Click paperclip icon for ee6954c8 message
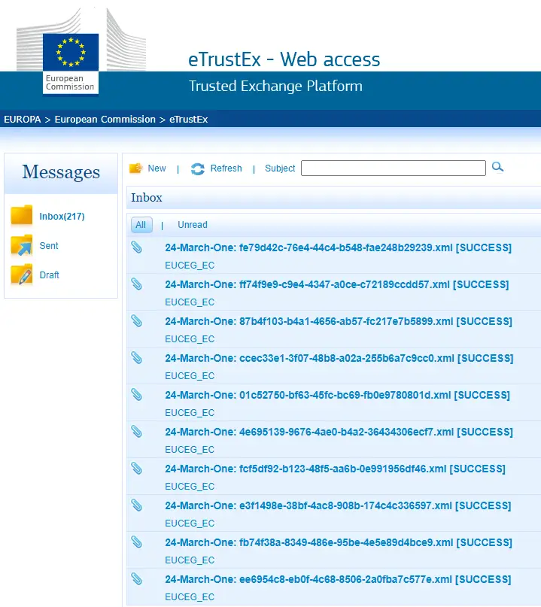Image resolution: width=541 pixels, height=607 pixels. point(137,578)
